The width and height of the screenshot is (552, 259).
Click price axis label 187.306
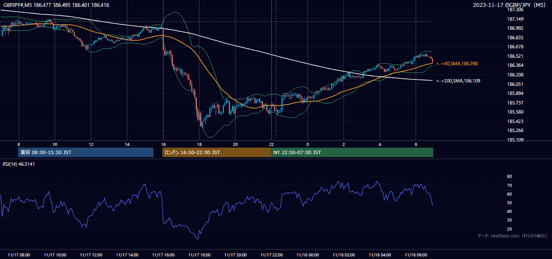[x=515, y=9]
